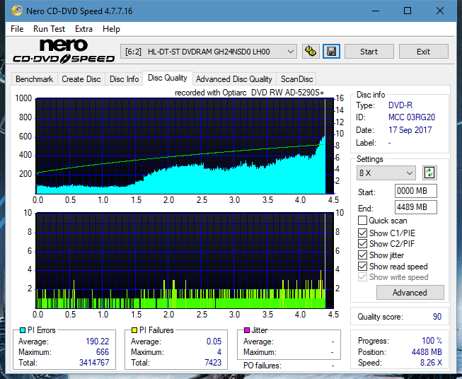Viewport: 462px width, 379px height.
Task: Click the yellow PI Failures legend swatch
Action: 134,330
